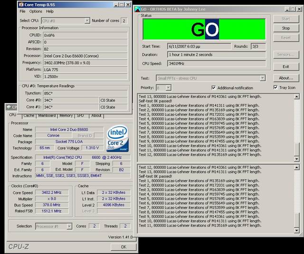The height and width of the screenshot is (254, 304).
Task: Switch to the SPD tab in CPU-Z
Action: (80, 116)
